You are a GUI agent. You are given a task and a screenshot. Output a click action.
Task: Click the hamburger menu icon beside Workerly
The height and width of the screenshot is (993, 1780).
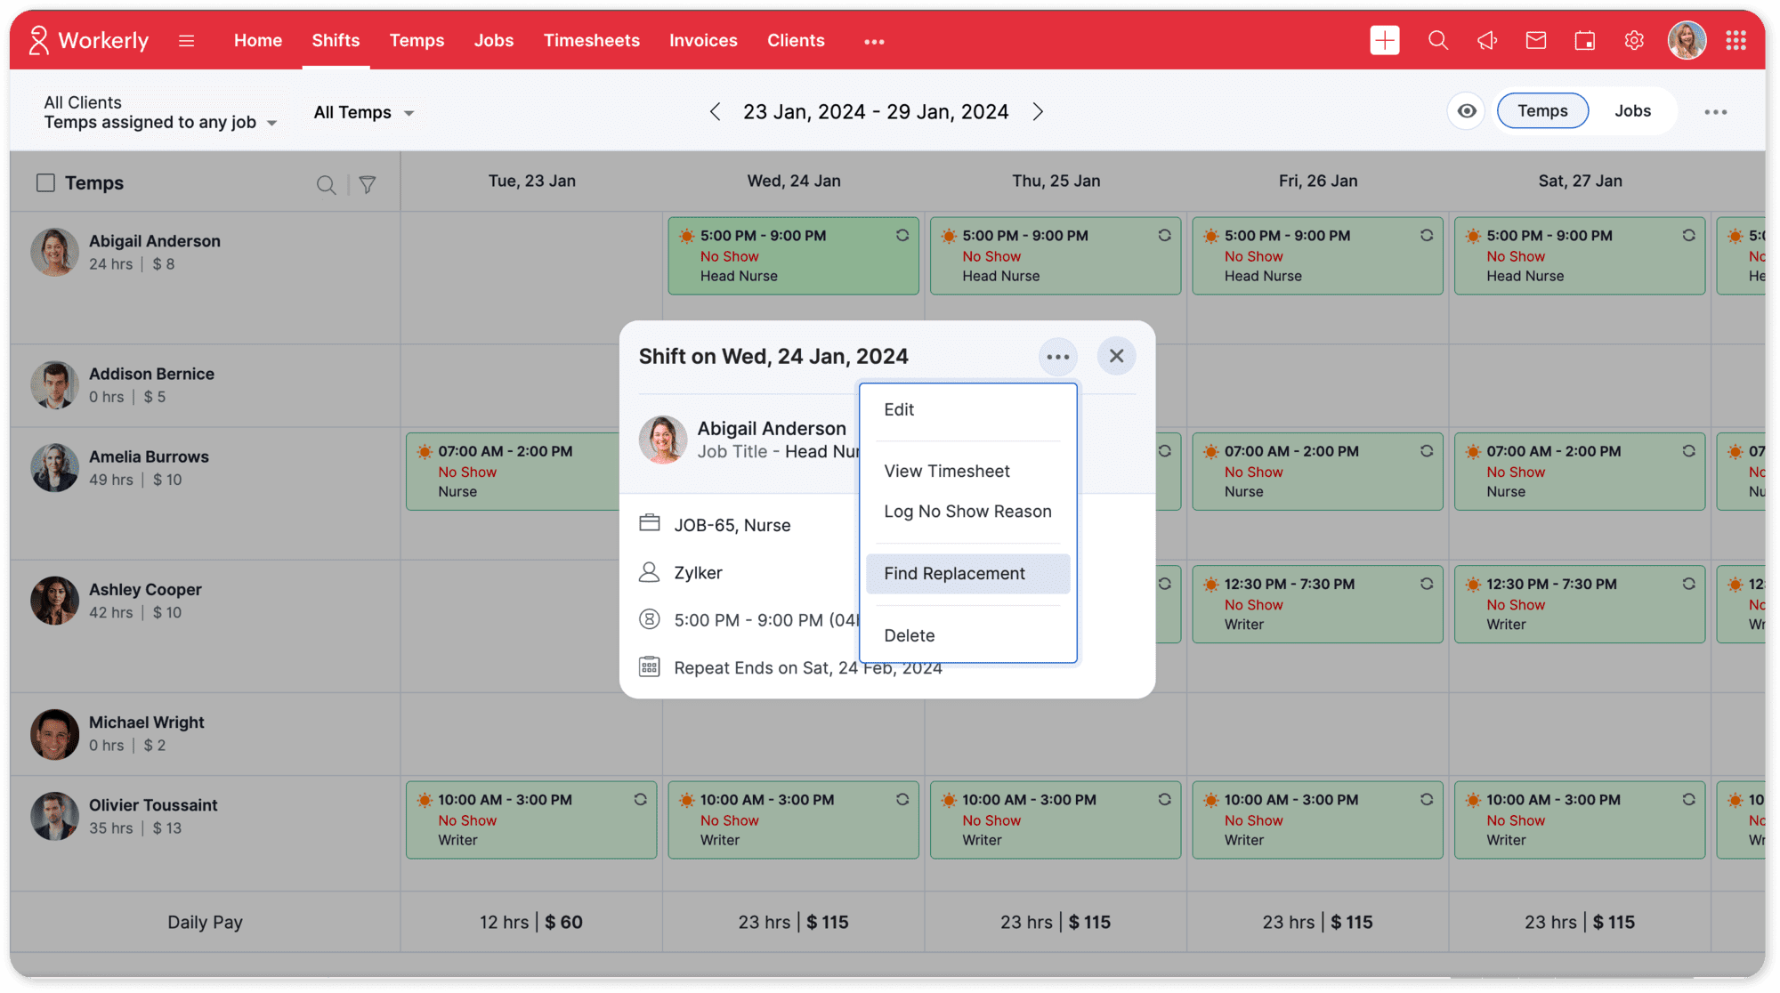186,40
